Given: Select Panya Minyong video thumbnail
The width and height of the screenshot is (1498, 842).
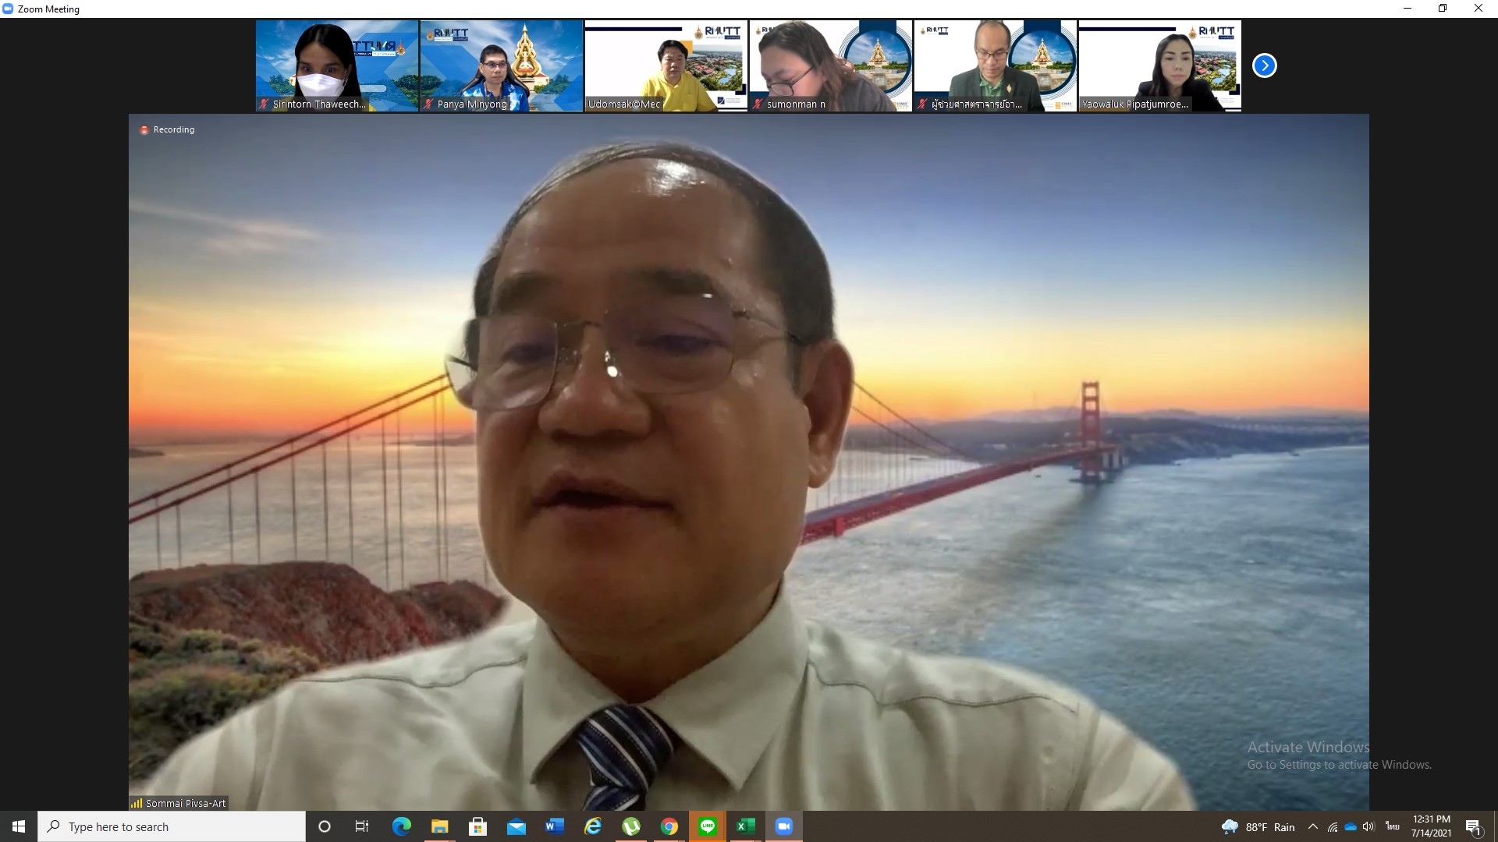Looking at the screenshot, I should click(x=502, y=66).
